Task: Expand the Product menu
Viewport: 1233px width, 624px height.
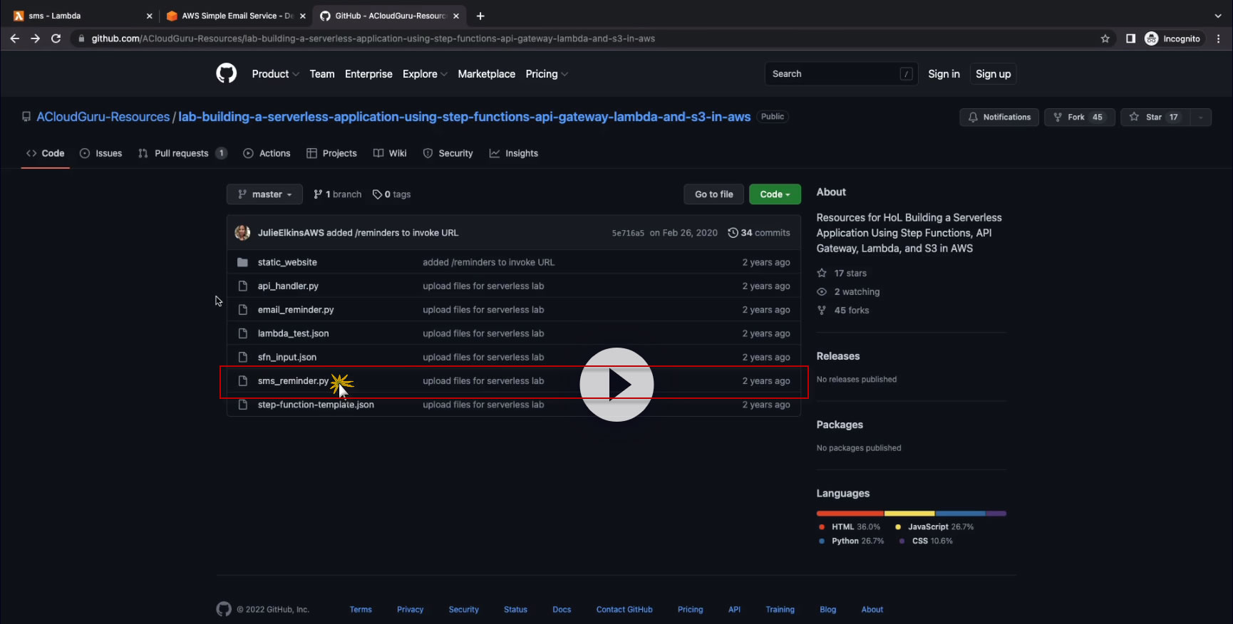Action: pos(275,74)
